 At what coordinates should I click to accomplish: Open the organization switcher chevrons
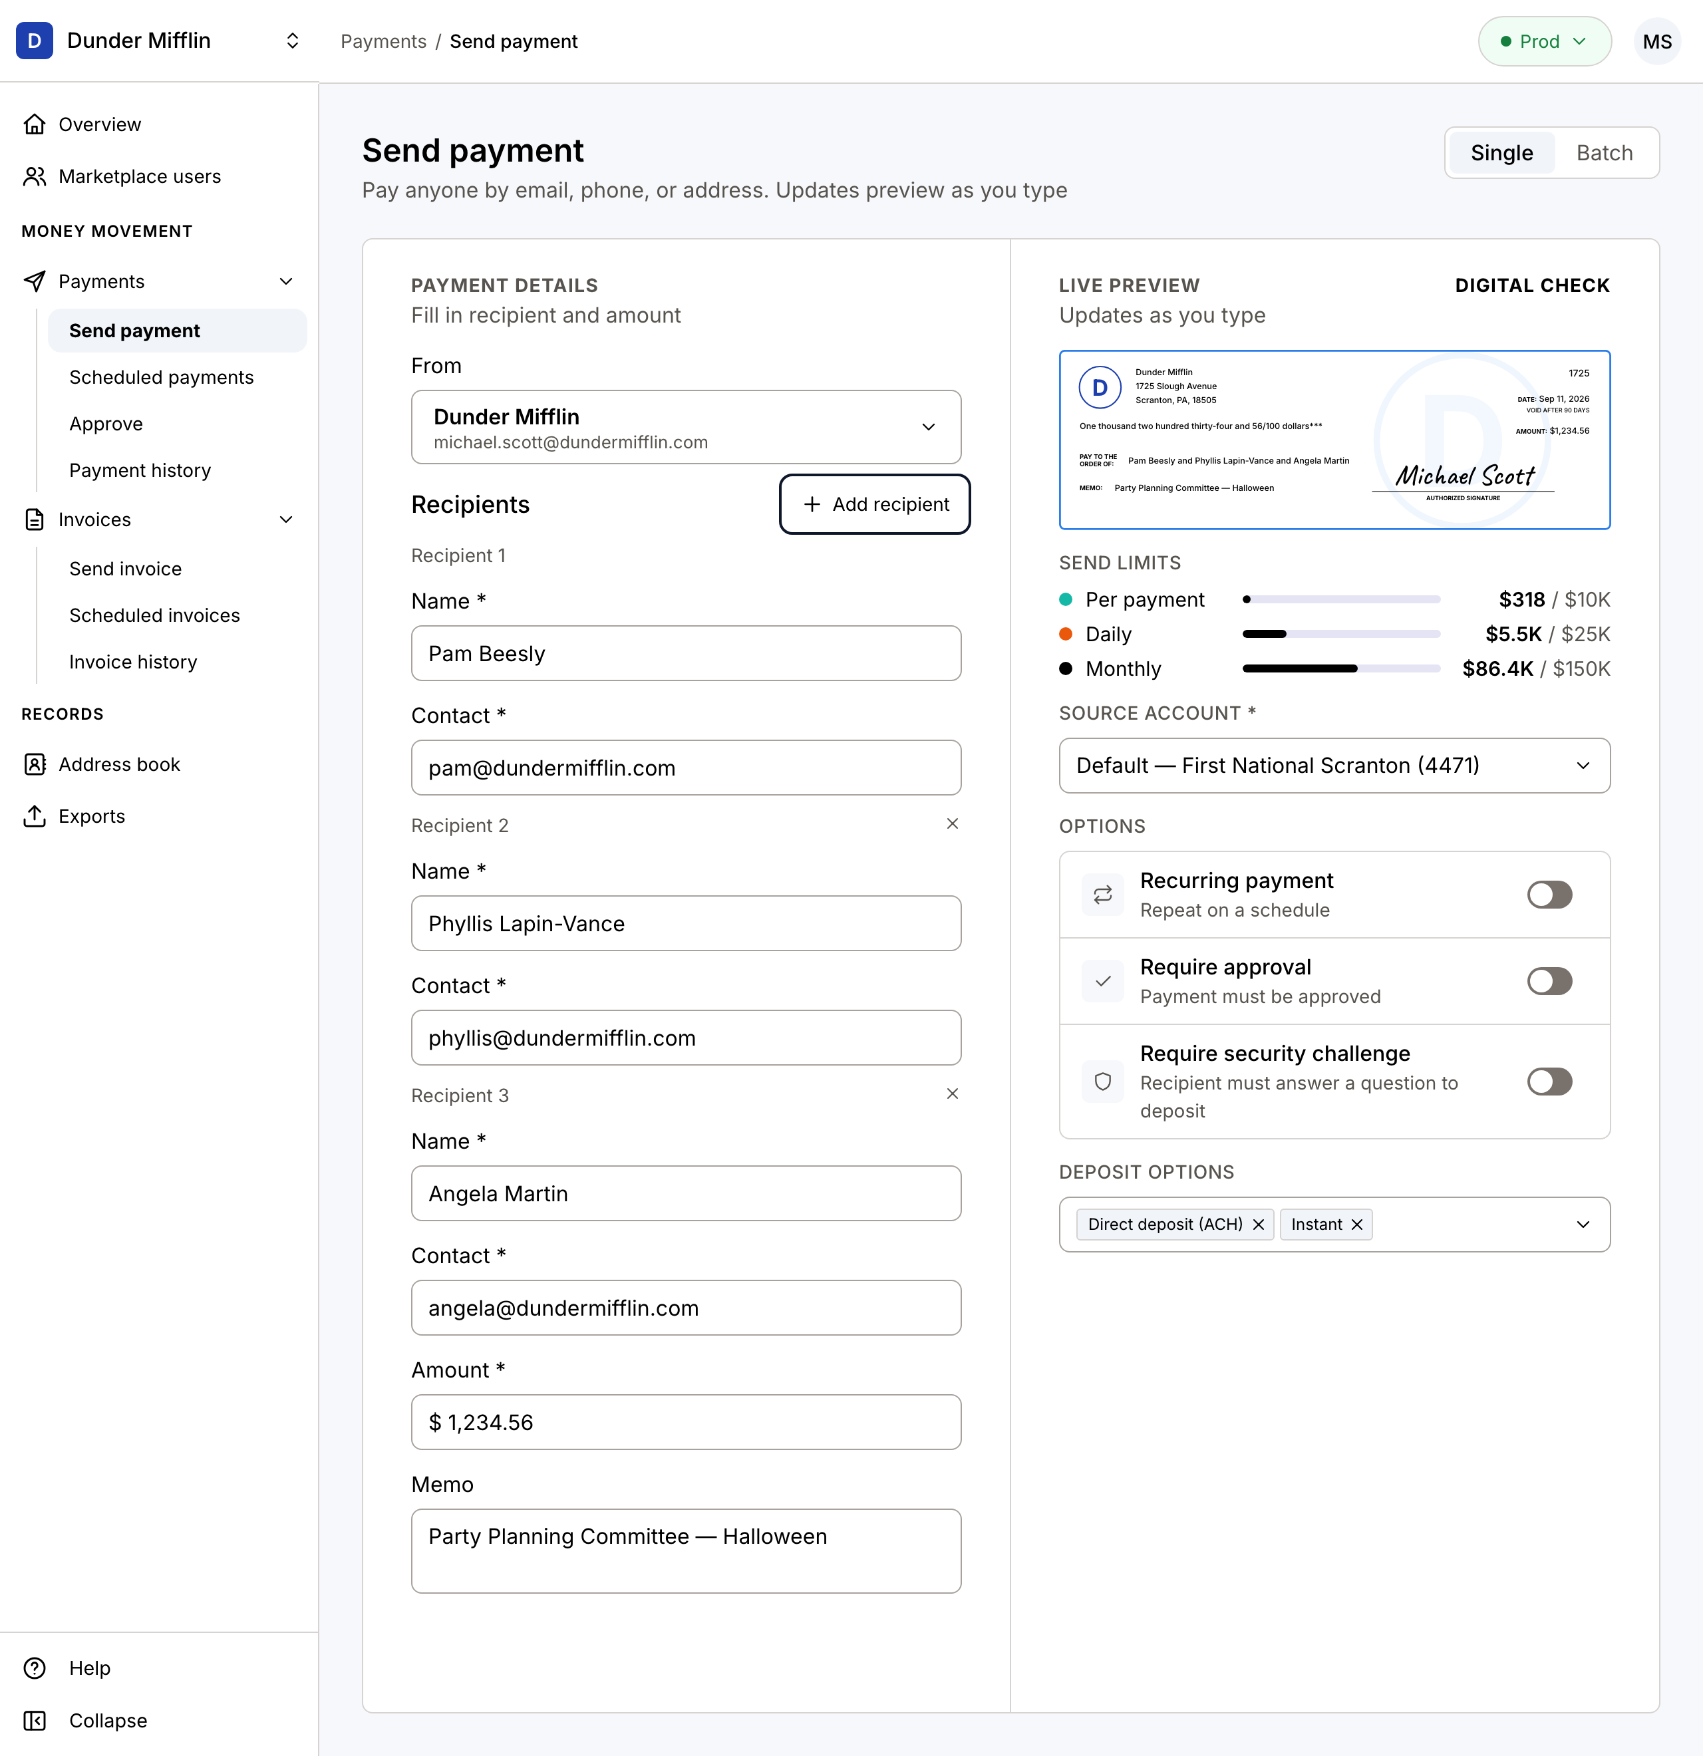(292, 41)
